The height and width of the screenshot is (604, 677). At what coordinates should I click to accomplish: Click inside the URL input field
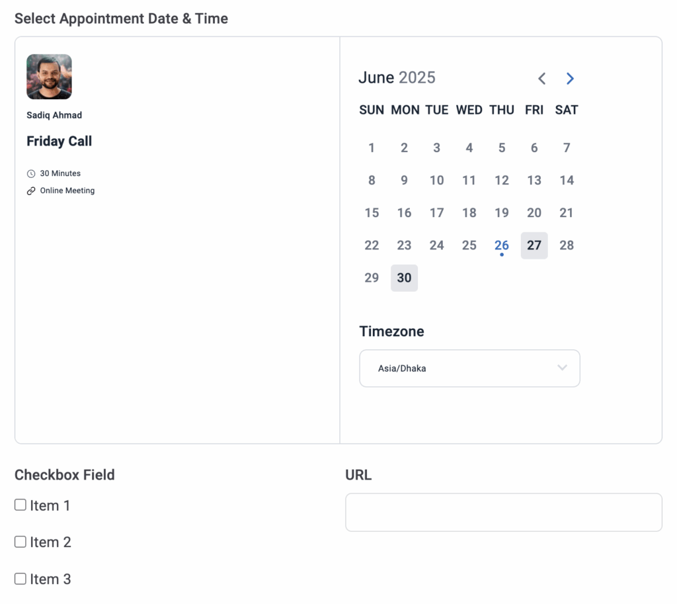504,512
